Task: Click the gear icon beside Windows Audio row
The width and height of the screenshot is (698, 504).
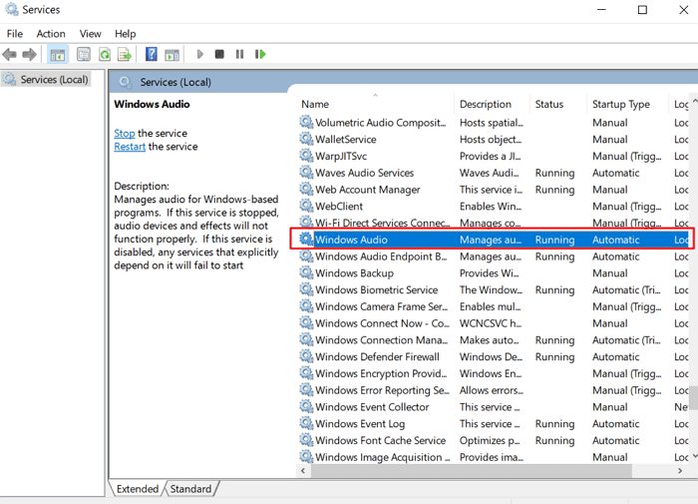Action: click(x=306, y=240)
